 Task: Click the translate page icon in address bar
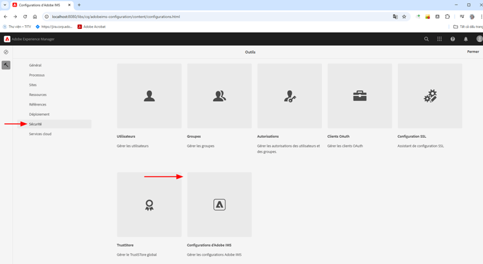(395, 17)
